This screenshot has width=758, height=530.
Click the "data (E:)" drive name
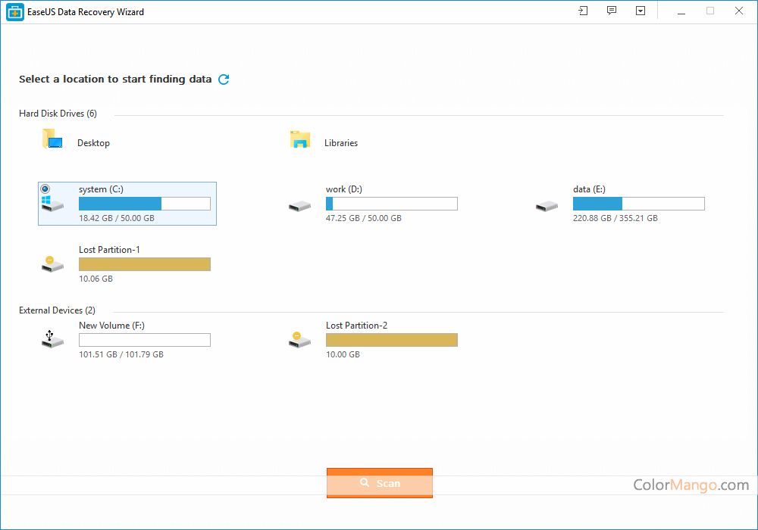[589, 189]
